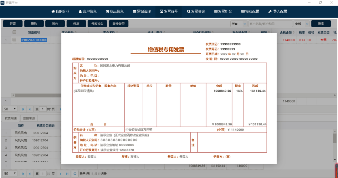Click the 修复 button
338x178 pixels.
coord(76,24)
